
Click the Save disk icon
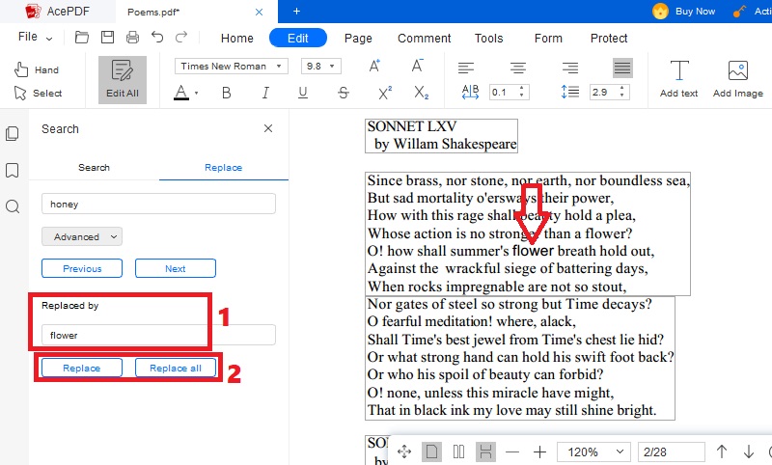[x=107, y=38]
